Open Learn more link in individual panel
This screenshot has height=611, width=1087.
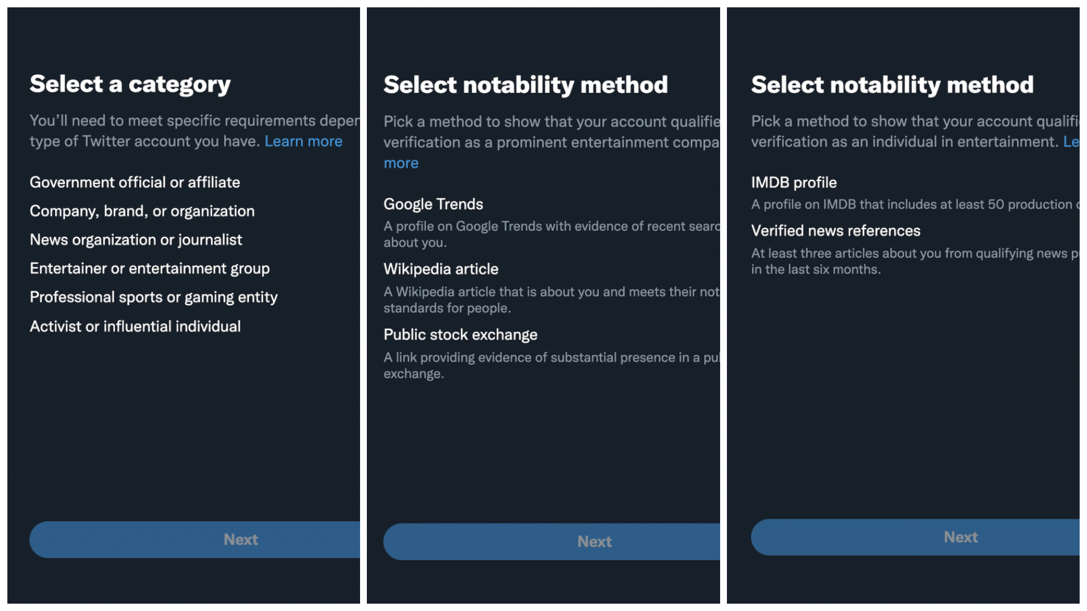tap(1071, 142)
